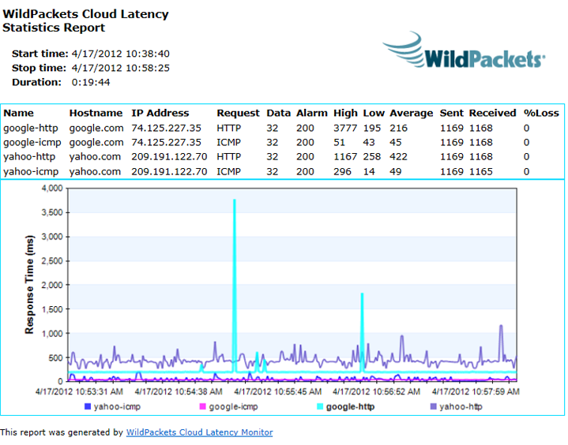Click the Sent column header
Image resolution: width=568 pixels, height=445 pixels.
[451, 113]
